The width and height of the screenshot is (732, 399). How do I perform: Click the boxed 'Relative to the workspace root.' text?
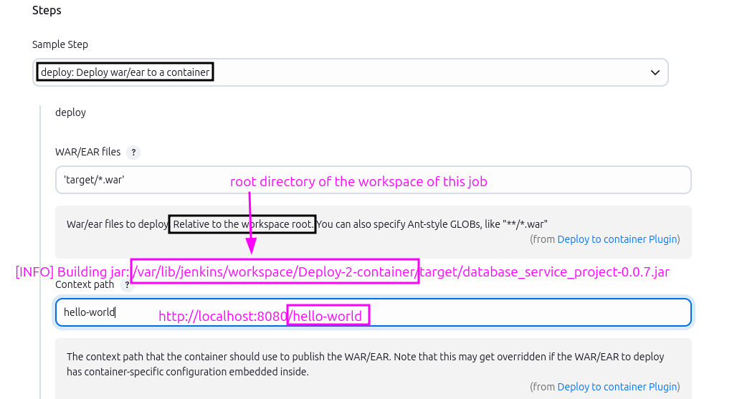tap(243, 224)
